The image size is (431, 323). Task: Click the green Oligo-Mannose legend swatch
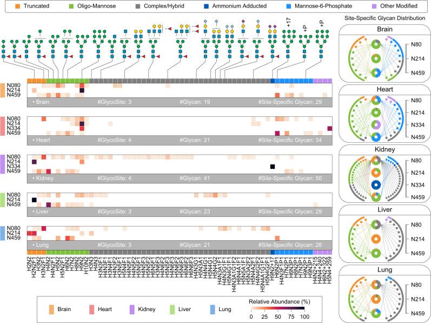pos(71,6)
